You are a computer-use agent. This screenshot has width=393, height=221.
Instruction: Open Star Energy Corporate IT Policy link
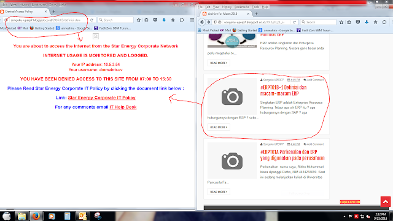(x=101, y=98)
